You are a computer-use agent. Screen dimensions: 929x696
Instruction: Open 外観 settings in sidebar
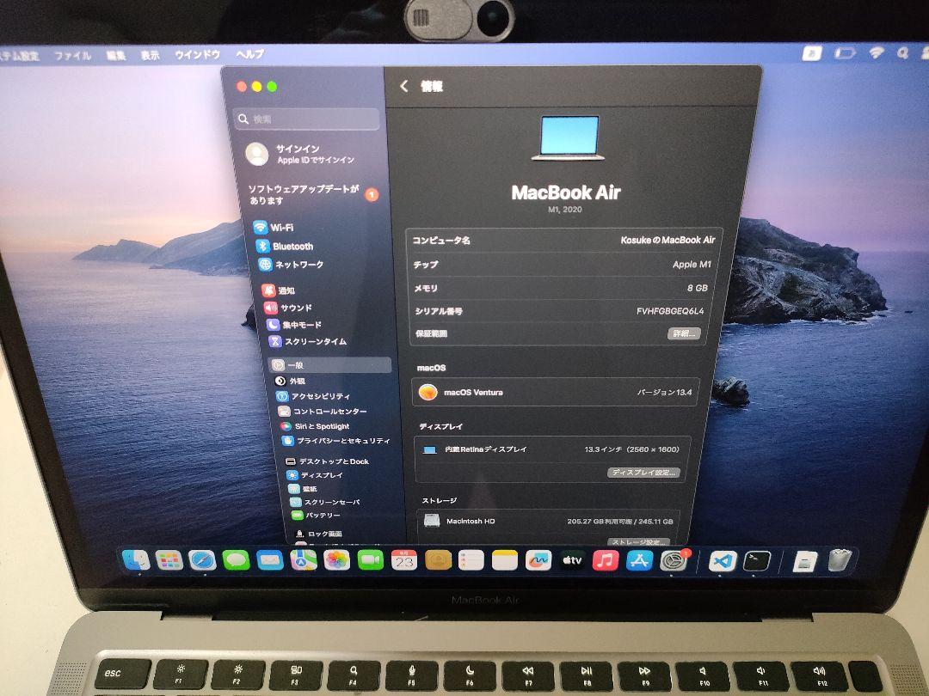(x=290, y=382)
